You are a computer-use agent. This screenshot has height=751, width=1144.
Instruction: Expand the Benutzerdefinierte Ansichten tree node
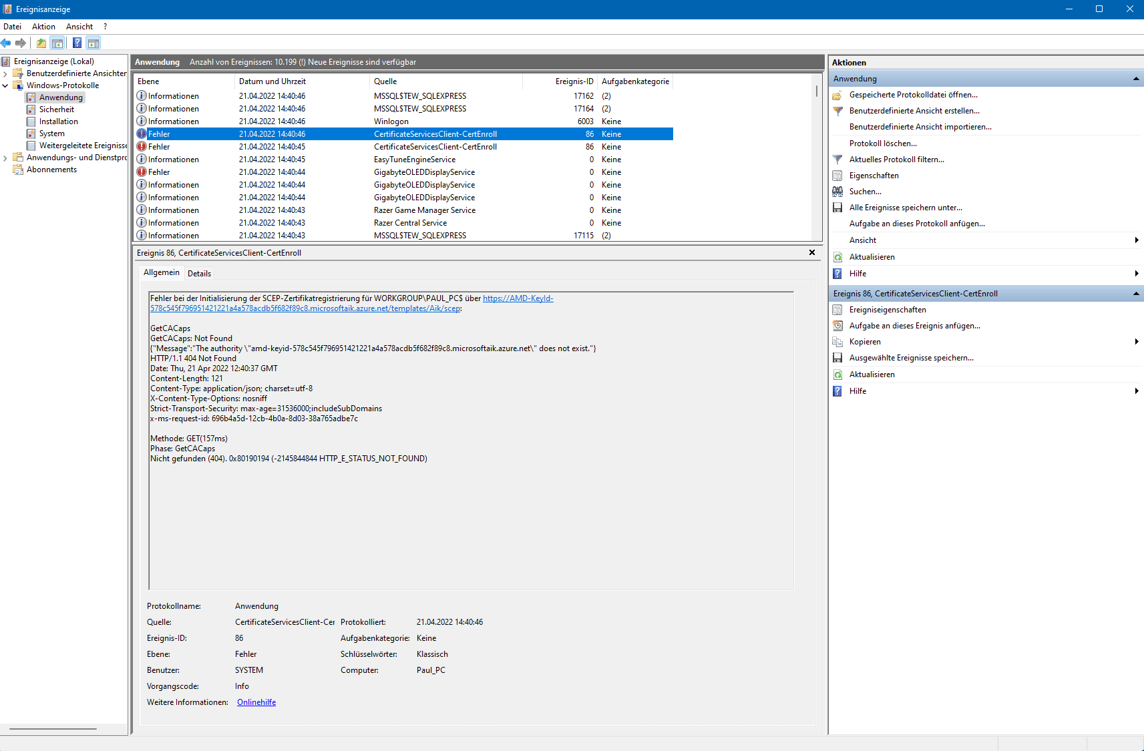(5, 73)
